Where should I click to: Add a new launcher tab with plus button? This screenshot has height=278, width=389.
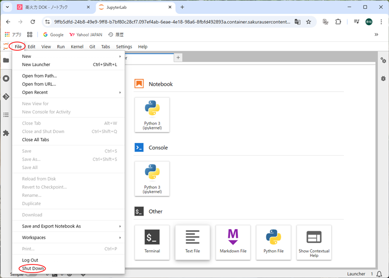click(x=178, y=58)
